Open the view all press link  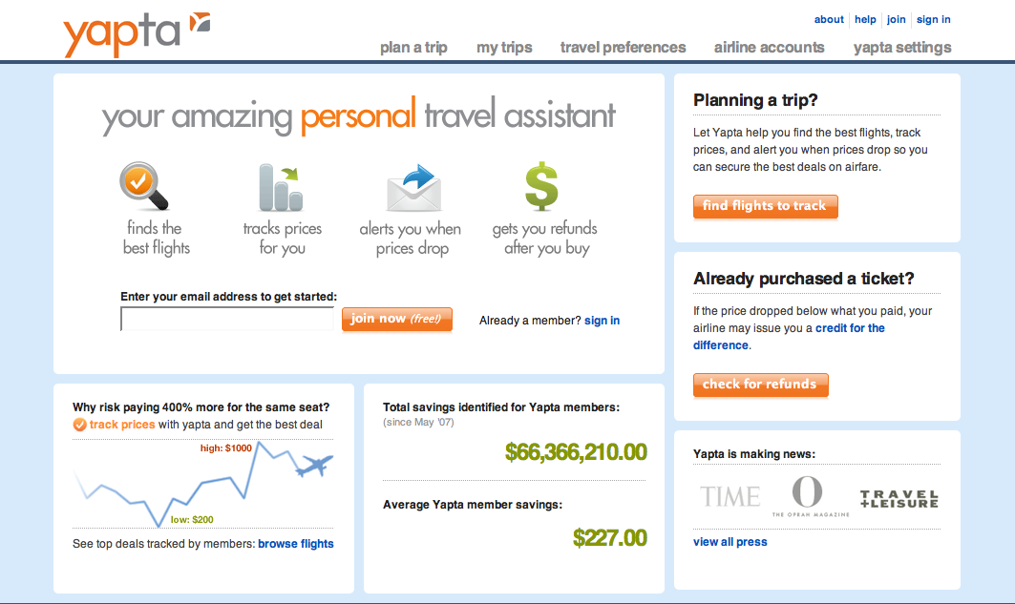click(x=730, y=542)
